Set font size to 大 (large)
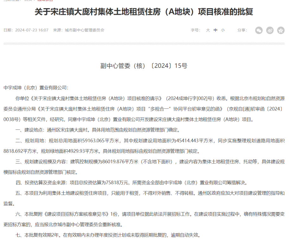The image size is (304, 240). (208, 30)
